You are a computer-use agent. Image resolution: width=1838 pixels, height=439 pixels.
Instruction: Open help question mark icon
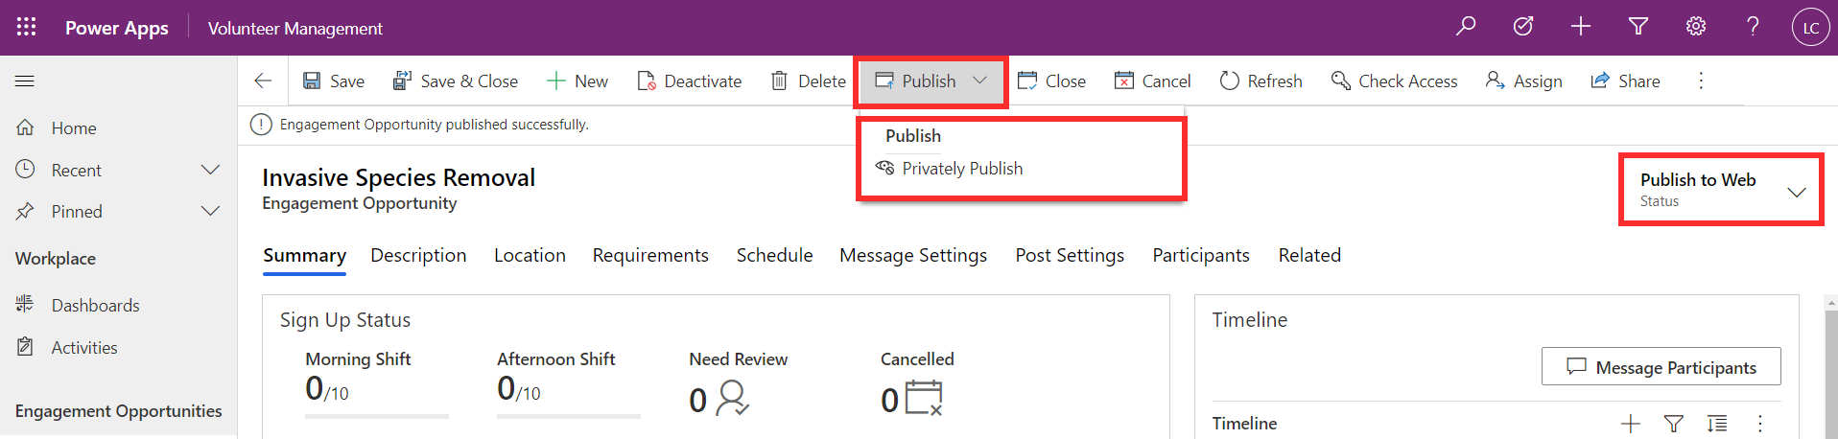point(1753,27)
